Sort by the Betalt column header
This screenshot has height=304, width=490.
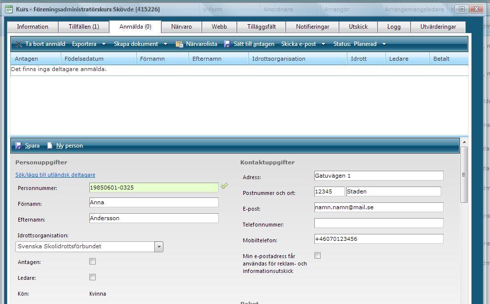[x=449, y=59]
